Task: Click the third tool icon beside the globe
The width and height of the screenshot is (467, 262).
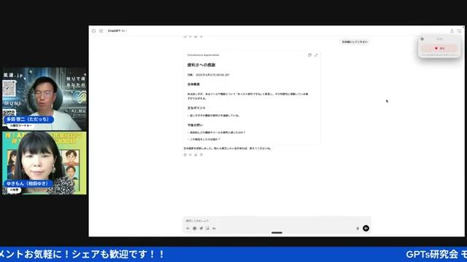Action: [x=201, y=229]
